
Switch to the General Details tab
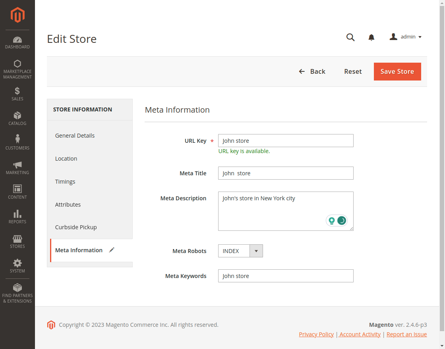[x=75, y=136]
